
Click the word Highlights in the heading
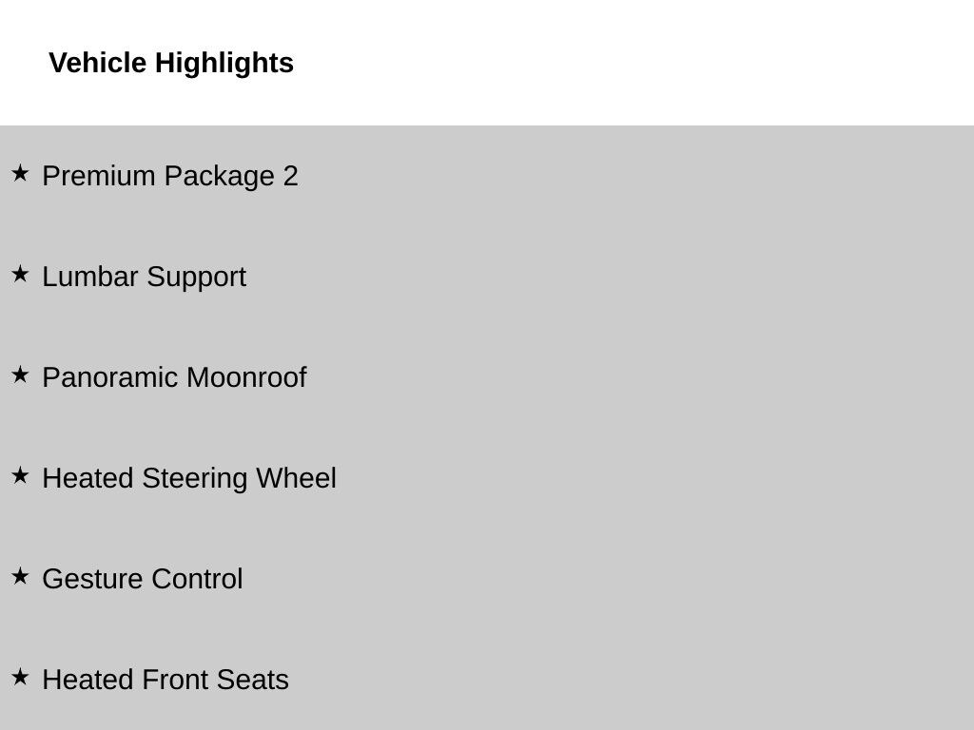pos(224,64)
